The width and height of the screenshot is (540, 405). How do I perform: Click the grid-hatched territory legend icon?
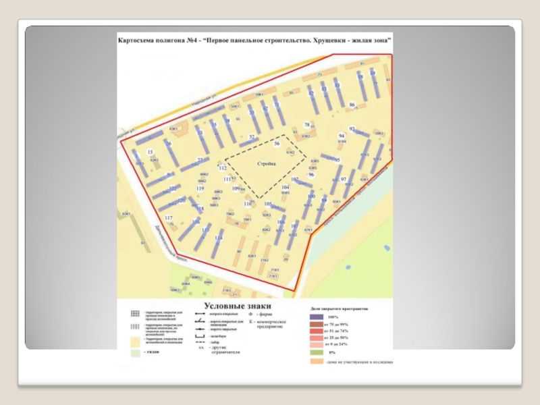tap(135, 315)
